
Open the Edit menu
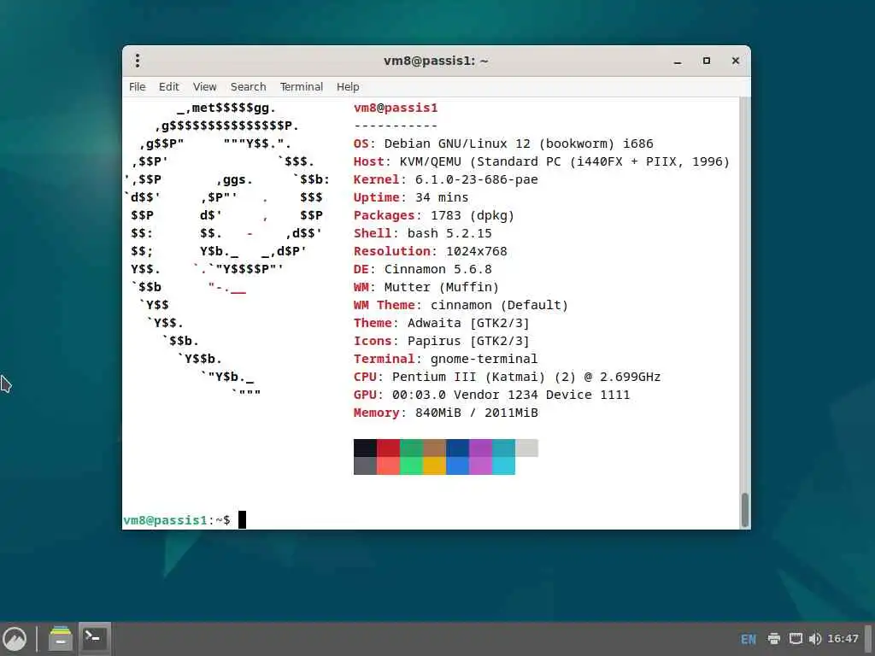(168, 87)
